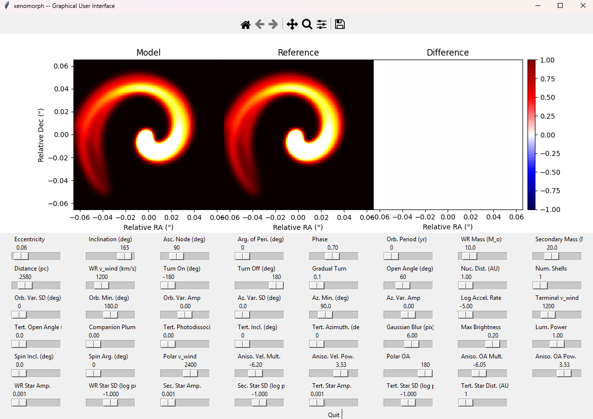The image size is (593, 419).
Task: Adjust the Az. Var. SD (deg) slider
Action: point(260,315)
